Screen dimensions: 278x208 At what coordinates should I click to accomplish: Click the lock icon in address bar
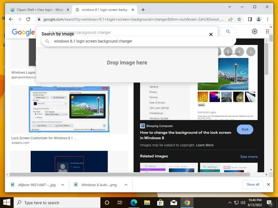coord(39,19)
